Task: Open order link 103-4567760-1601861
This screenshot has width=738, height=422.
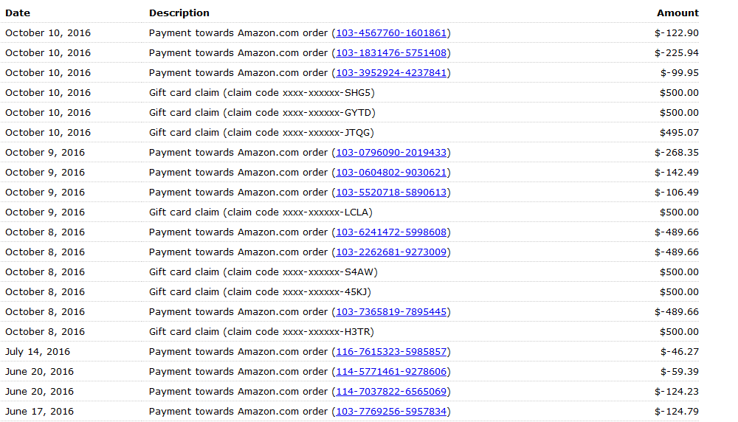Action: point(391,33)
